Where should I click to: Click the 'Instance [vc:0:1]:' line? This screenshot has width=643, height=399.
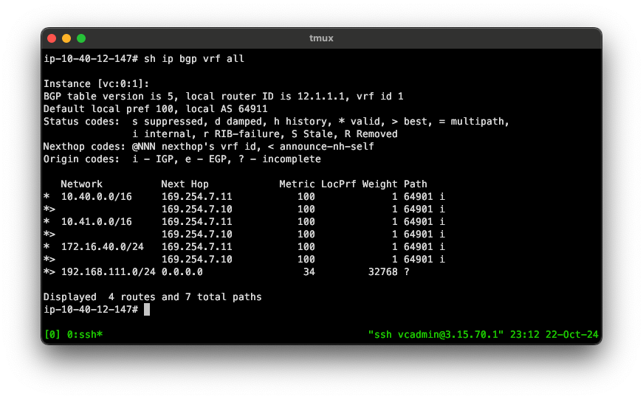point(97,83)
